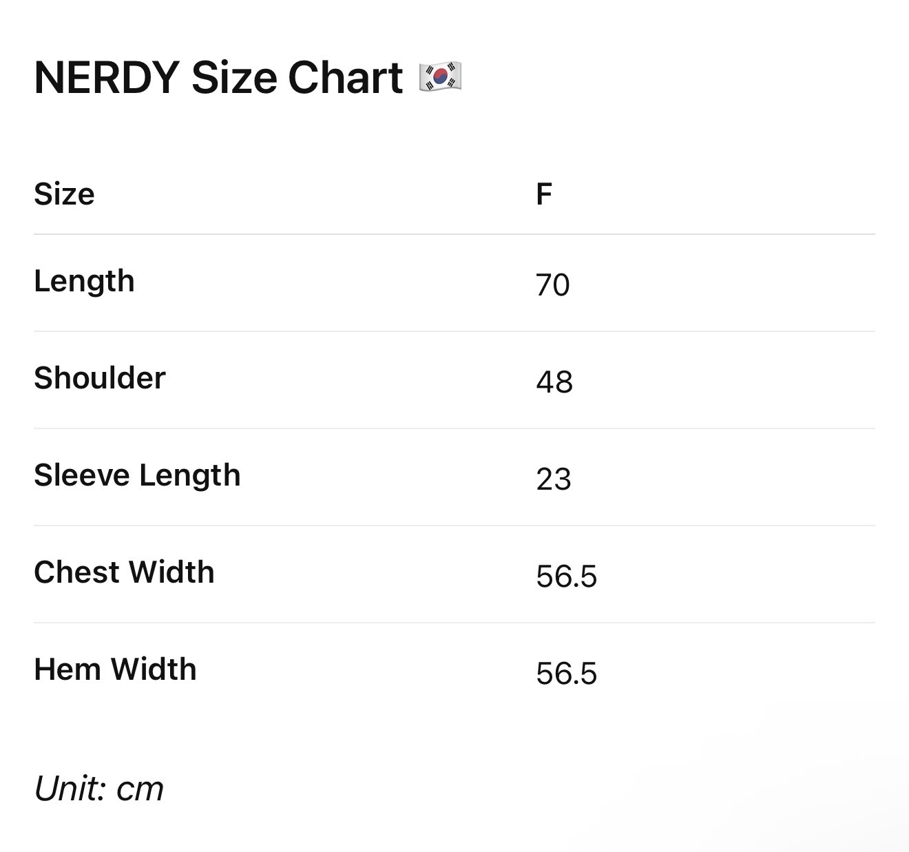Click the word NERDY in the title
This screenshot has height=852, width=909.
107,77
